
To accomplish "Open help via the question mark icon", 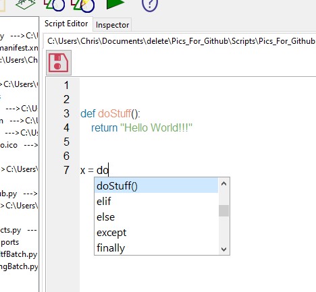I will click(150, 5).
